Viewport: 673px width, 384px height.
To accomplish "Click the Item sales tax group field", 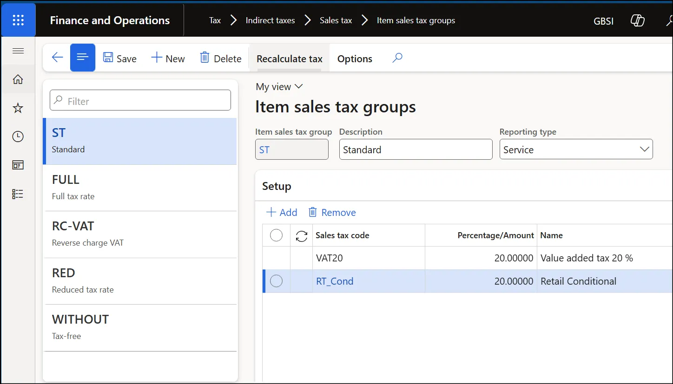I will [x=292, y=150].
